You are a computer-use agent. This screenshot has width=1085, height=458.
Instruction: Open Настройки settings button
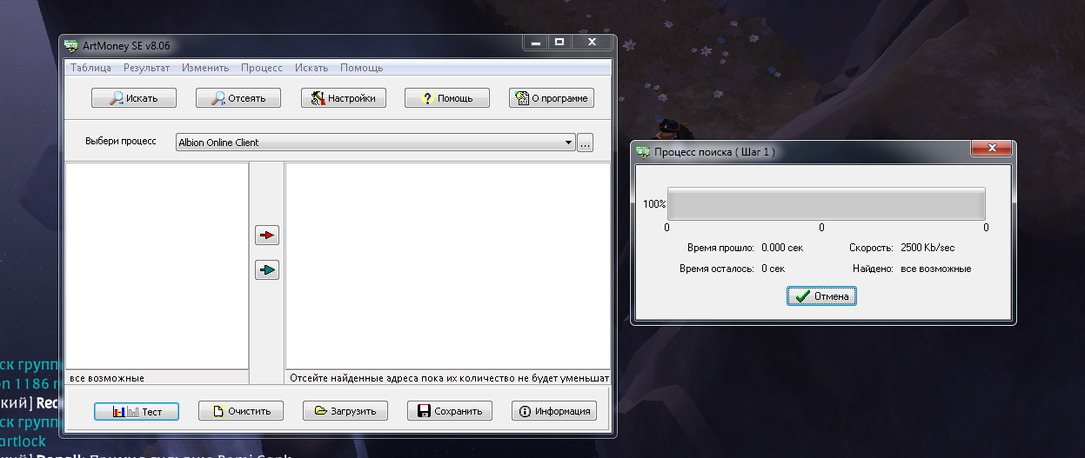point(344,98)
